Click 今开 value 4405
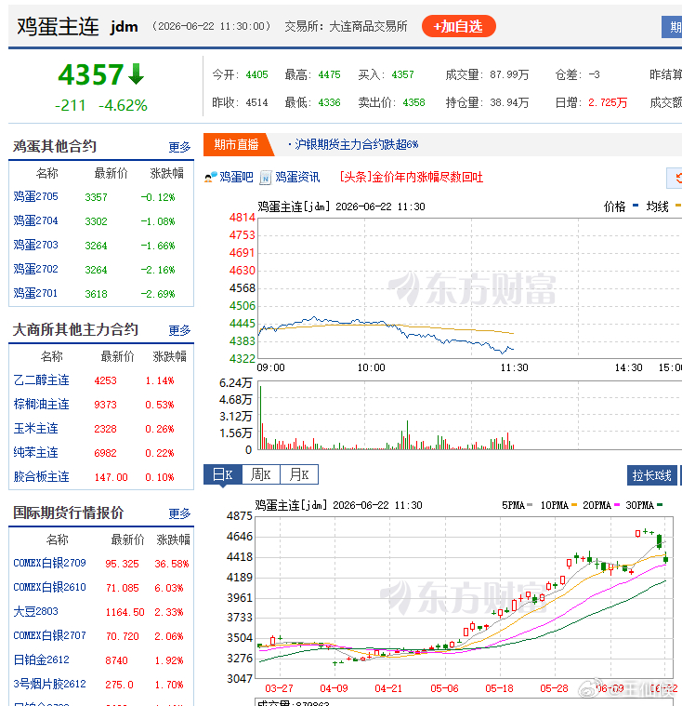 (x=256, y=74)
